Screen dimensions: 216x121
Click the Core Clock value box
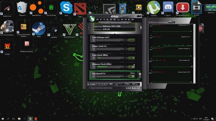tap(132, 58)
